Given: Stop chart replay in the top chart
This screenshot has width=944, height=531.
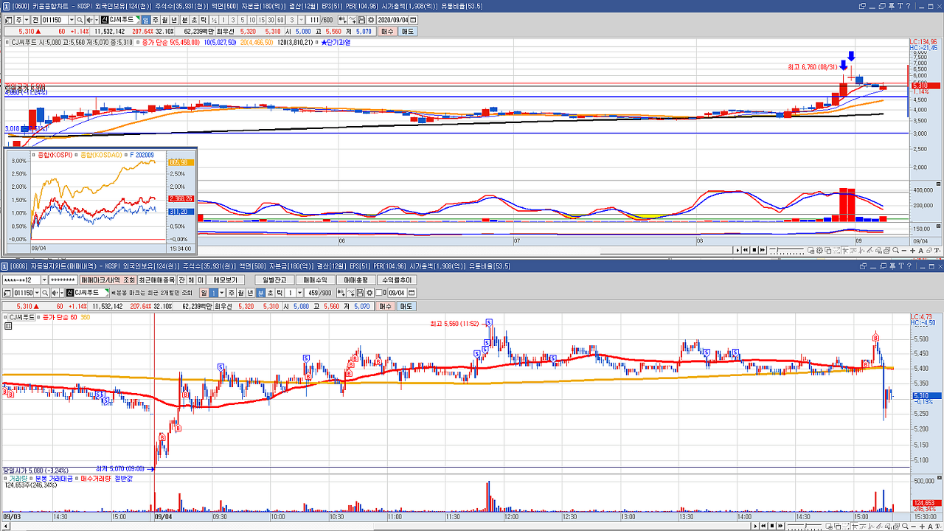Looking at the screenshot, I should pos(754,250).
